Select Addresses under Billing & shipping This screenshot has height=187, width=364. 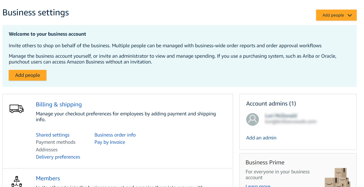[x=47, y=150]
